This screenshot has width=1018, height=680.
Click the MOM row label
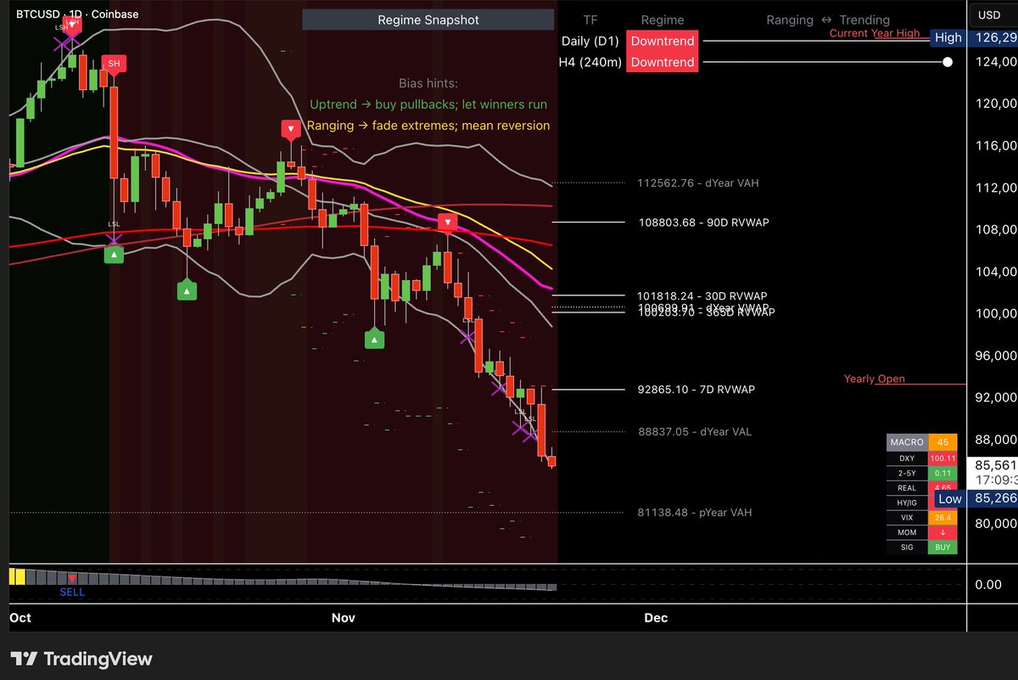[x=907, y=532]
